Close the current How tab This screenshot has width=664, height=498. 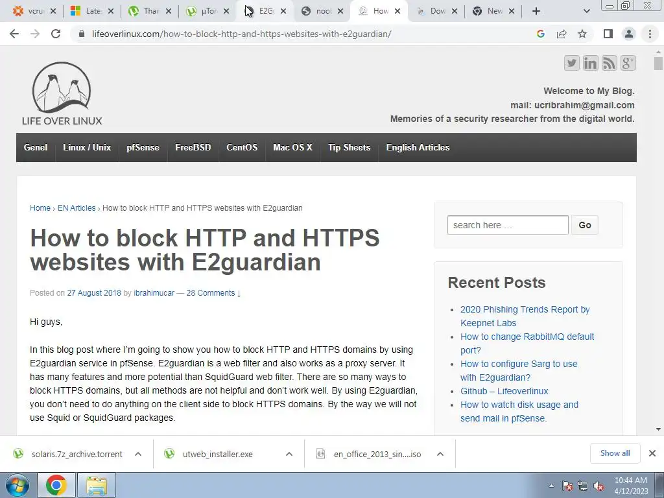click(397, 12)
